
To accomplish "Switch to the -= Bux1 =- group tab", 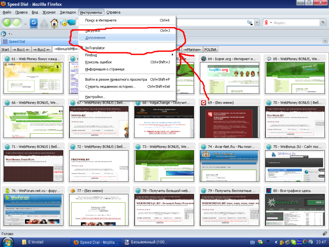I will [21, 49].
